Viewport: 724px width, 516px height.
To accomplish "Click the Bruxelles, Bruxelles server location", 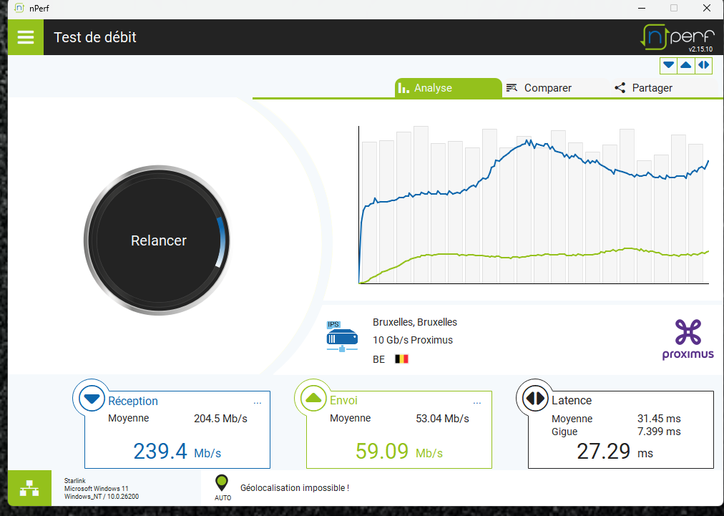I will point(415,322).
